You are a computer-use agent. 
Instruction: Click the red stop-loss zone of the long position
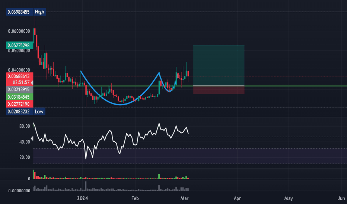(x=219, y=90)
